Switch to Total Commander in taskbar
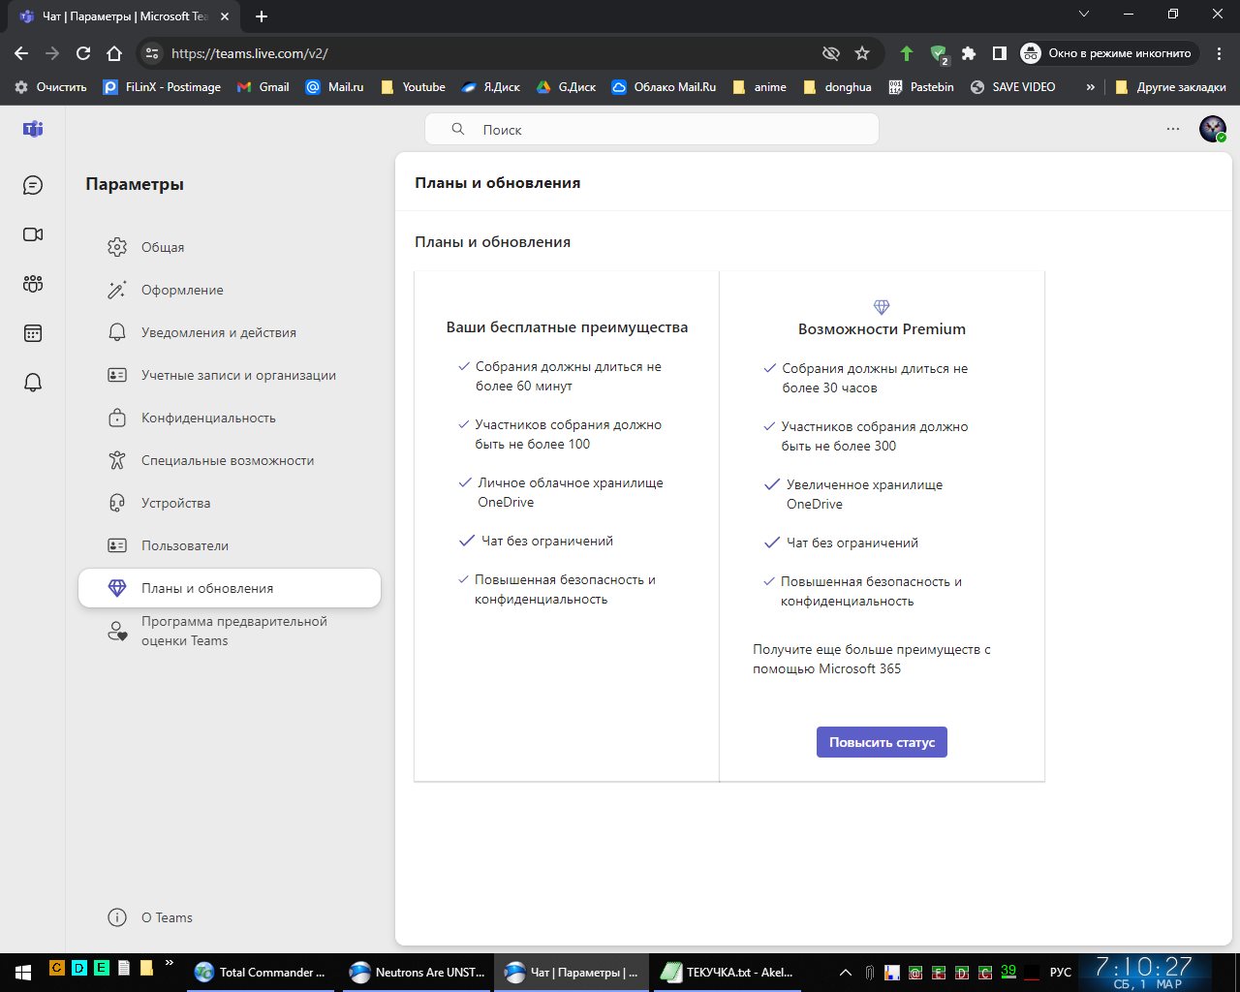Screen dimensions: 1240x992 point(261,972)
